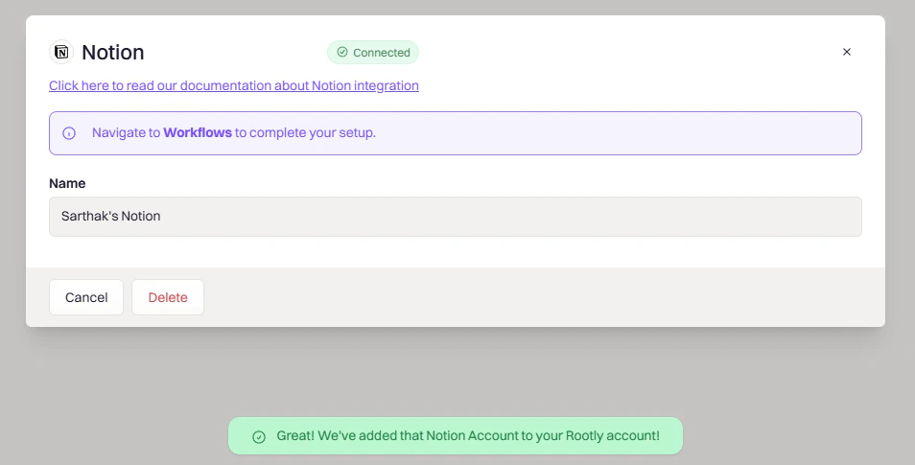The image size is (915, 465).
Task: Click the Connected status badge
Action: (x=373, y=53)
